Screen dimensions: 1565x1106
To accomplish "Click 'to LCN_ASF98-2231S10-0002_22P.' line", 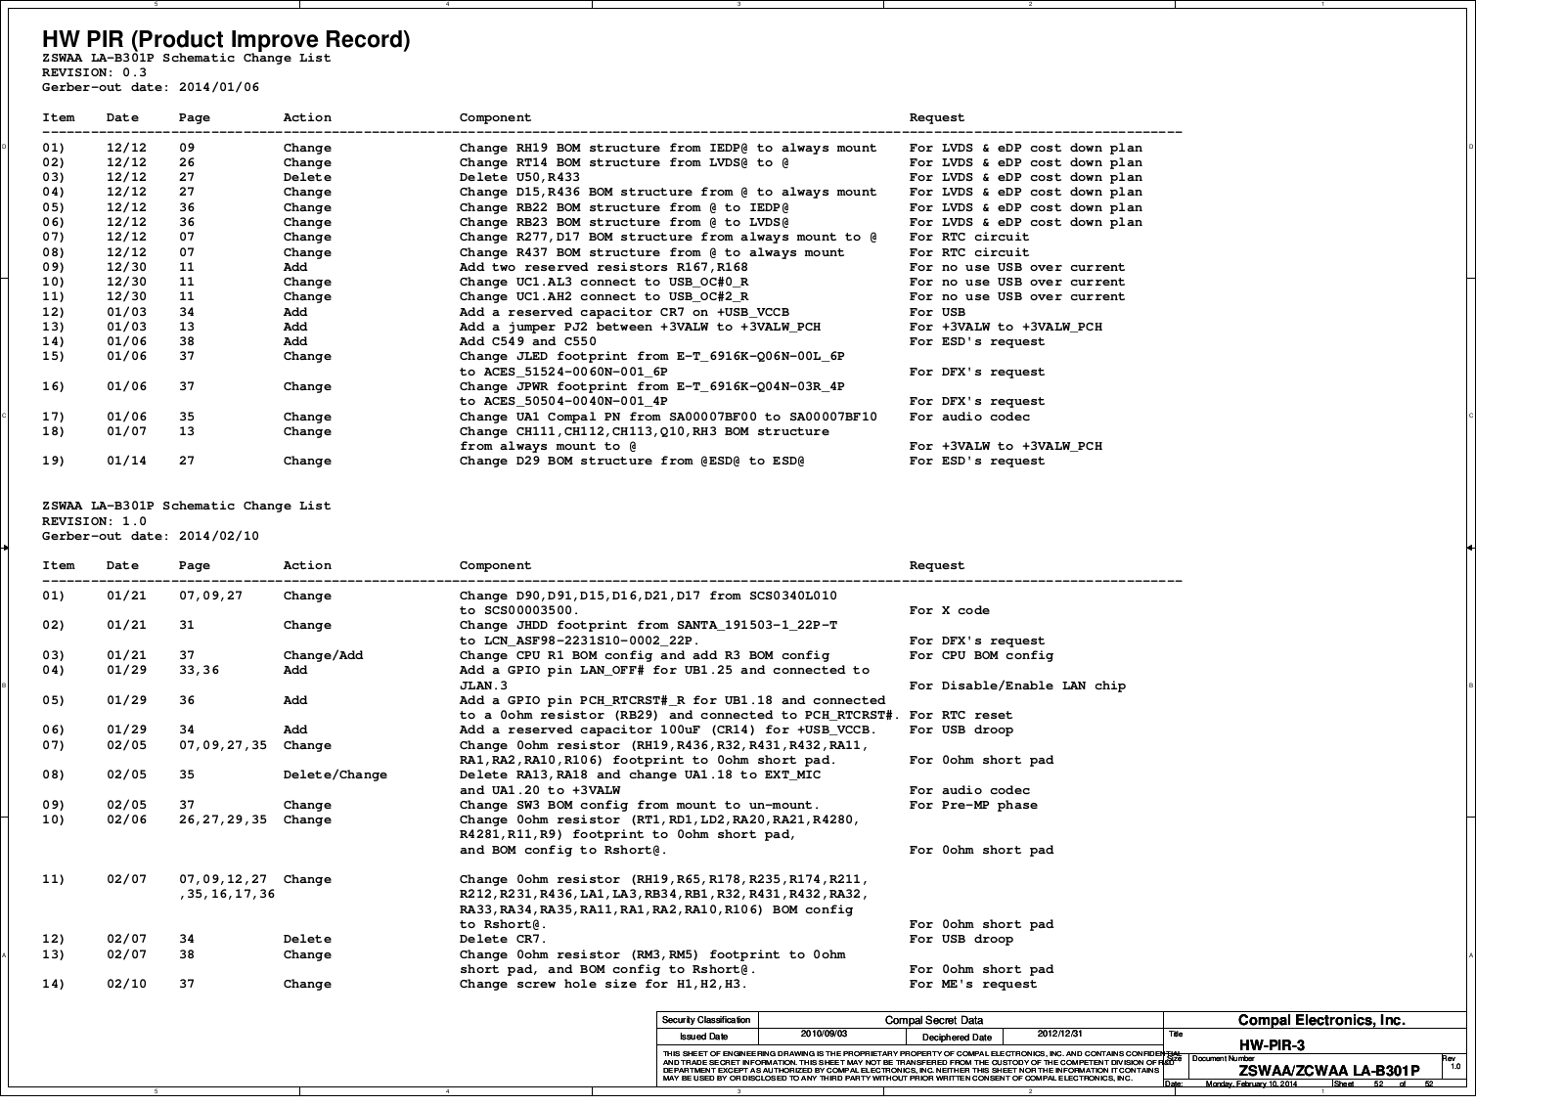I will click(579, 641).
